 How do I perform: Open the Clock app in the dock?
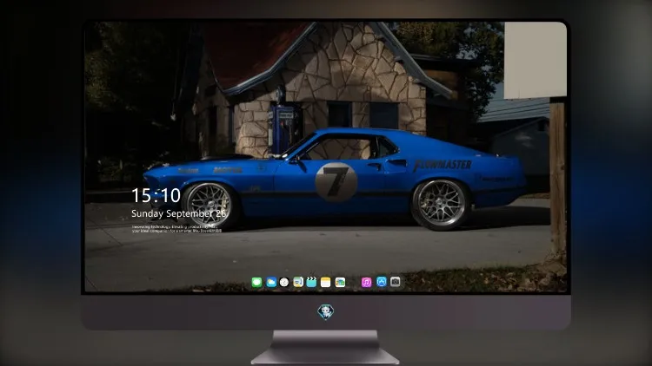284,282
